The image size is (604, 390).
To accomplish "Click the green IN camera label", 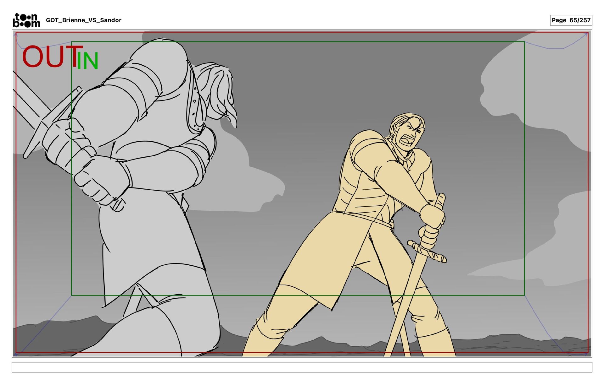I will pos(88,61).
